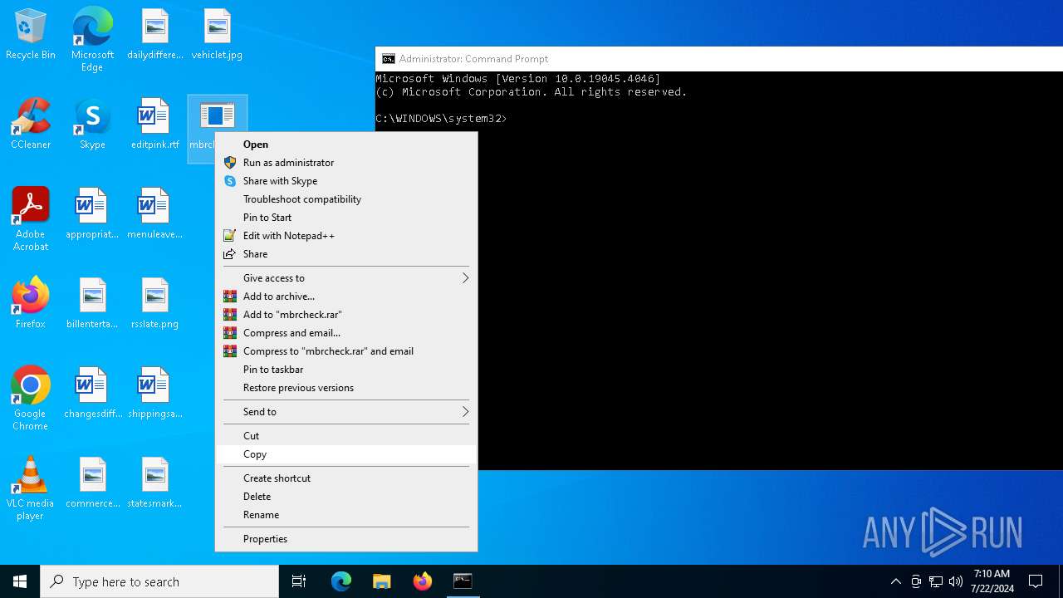Viewport: 1063px width, 598px height.
Task: Open Microsoft Edge from the taskbar
Action: click(x=341, y=581)
